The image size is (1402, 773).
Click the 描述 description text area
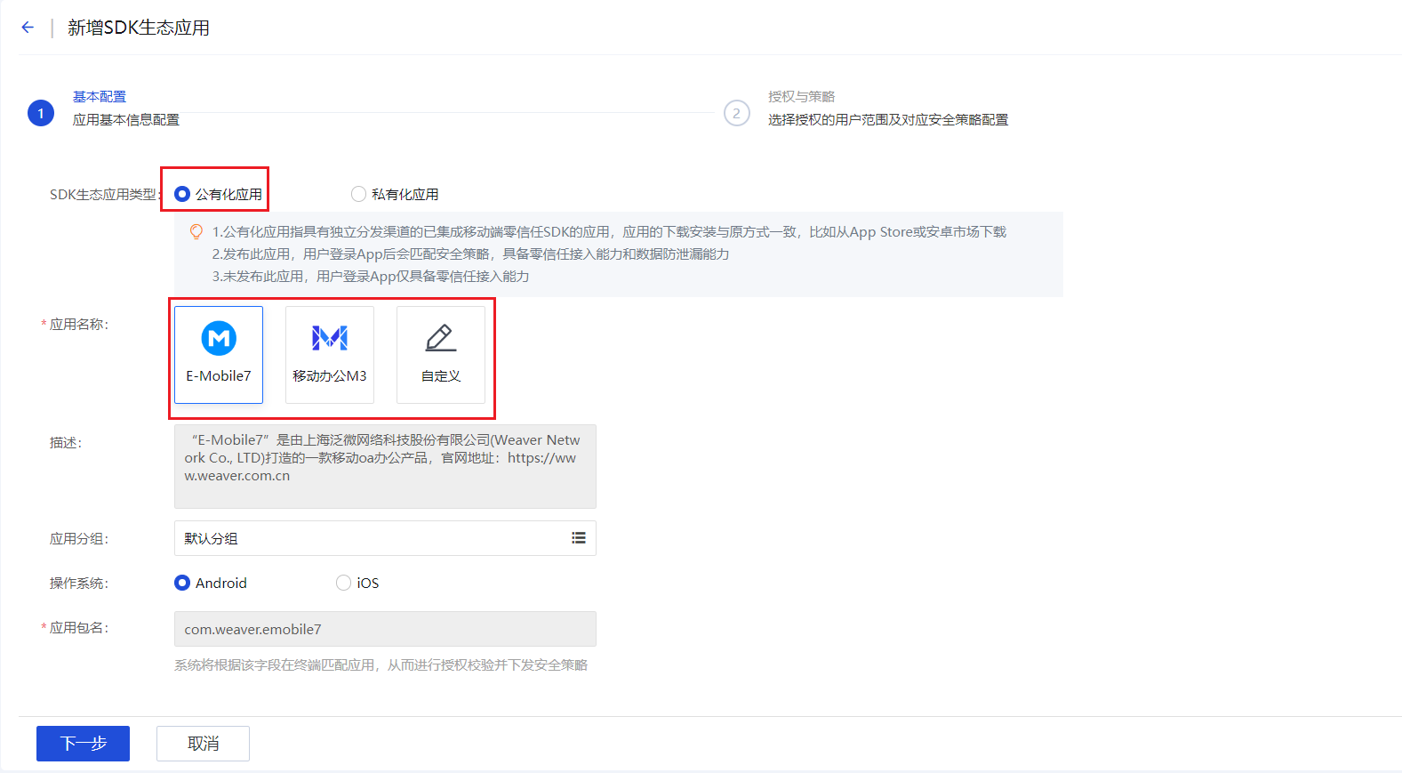[x=385, y=466]
